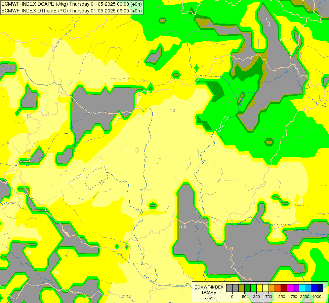Click the bright yellow legend swatch
This screenshot has width=329, height=303.
point(260,288)
